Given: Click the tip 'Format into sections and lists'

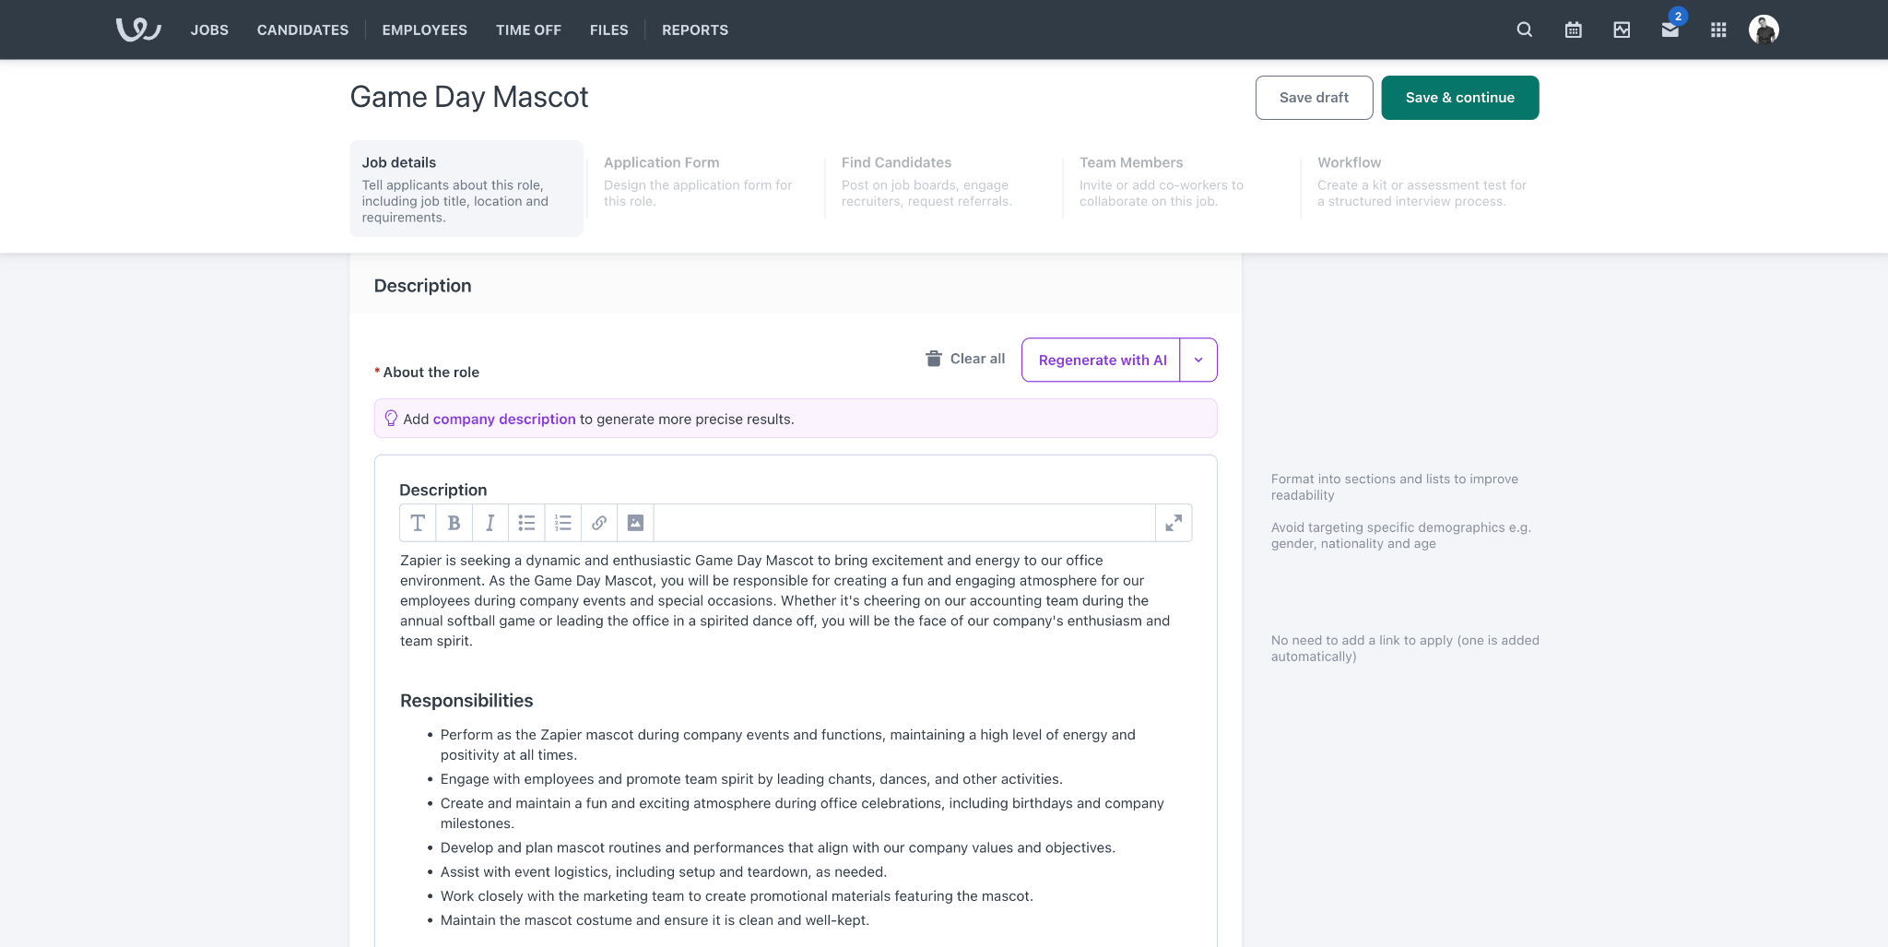Looking at the screenshot, I should (1395, 487).
